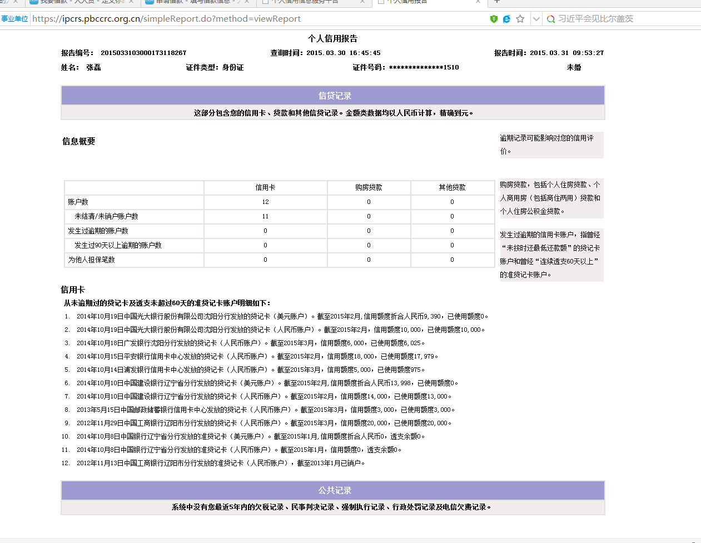The height and width of the screenshot is (543, 701).
Task: Click the blue browser-engine switch icon
Action: point(506,19)
